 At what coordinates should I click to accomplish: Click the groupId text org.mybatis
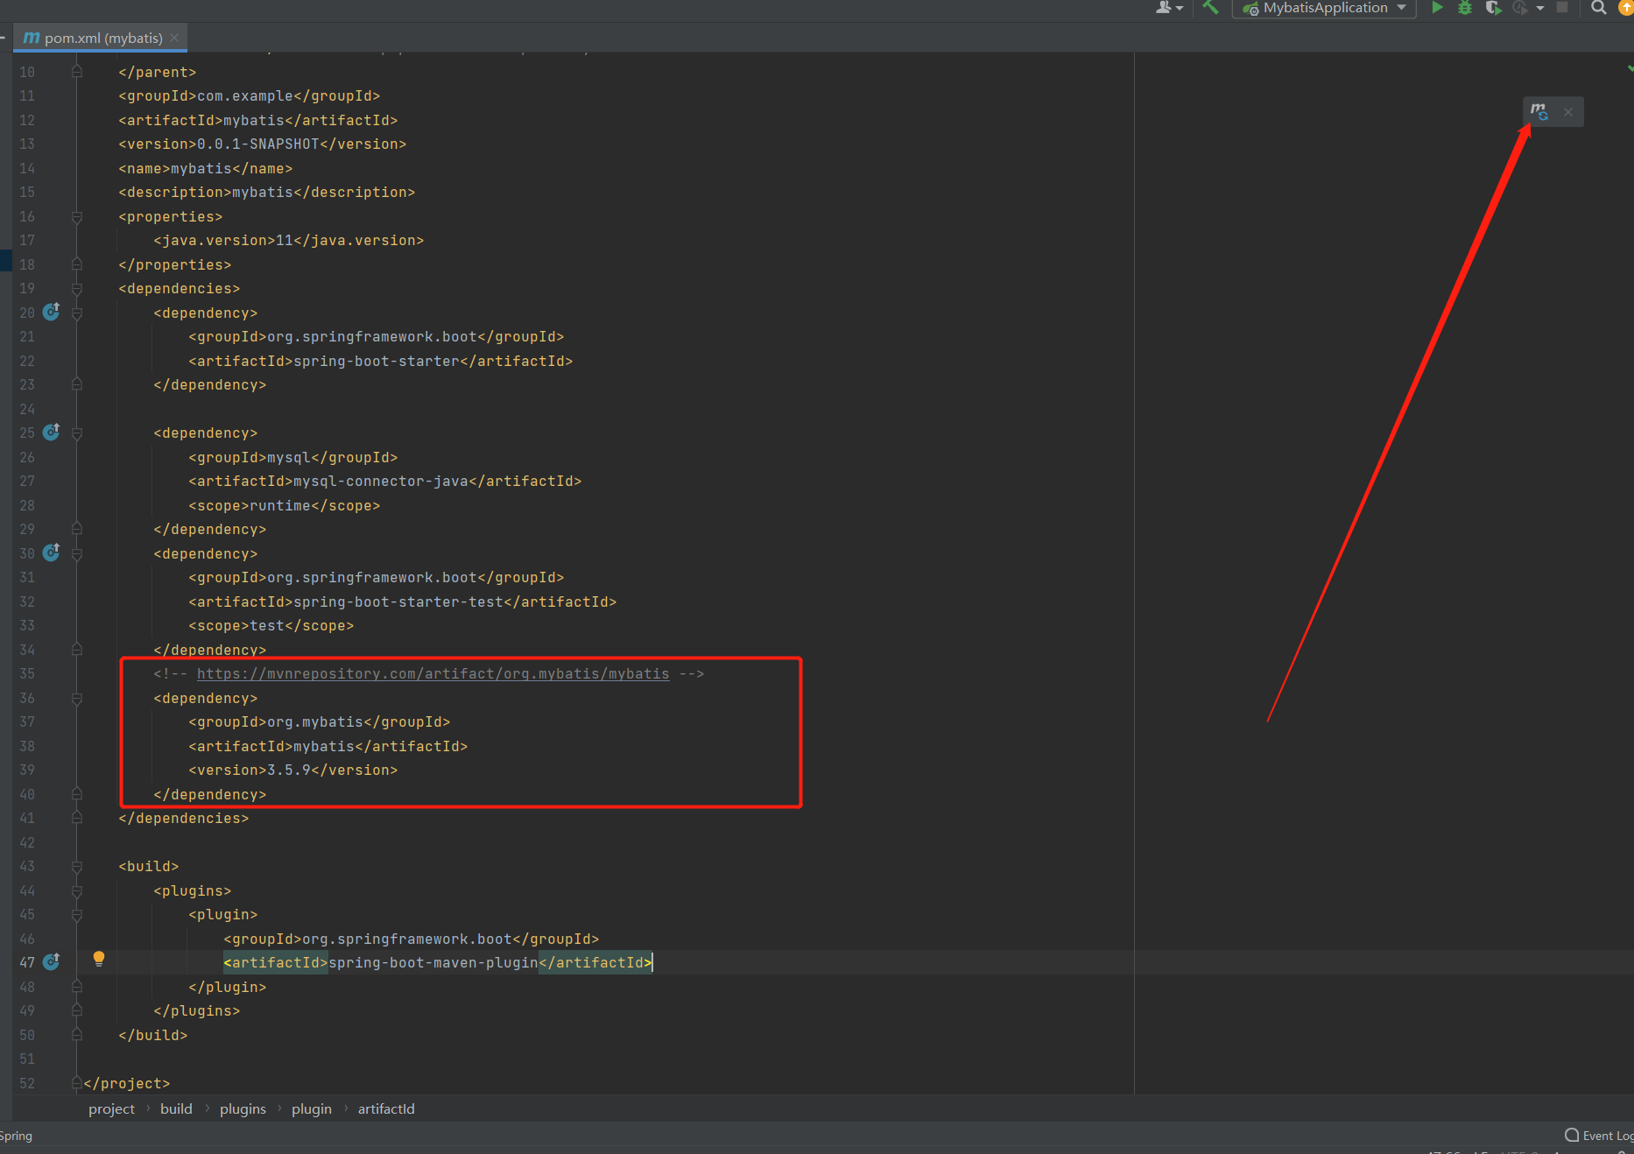click(315, 721)
